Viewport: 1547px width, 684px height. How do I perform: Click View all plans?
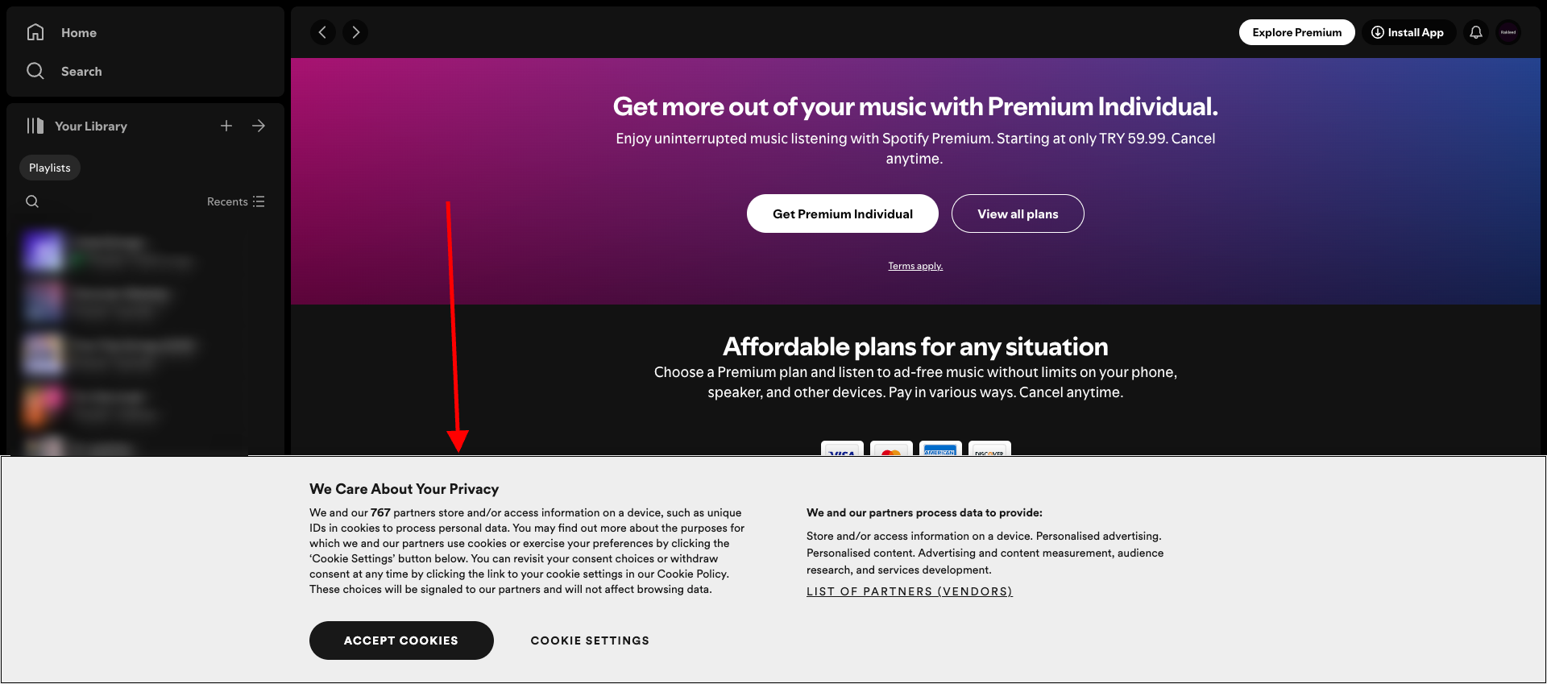coord(1018,213)
